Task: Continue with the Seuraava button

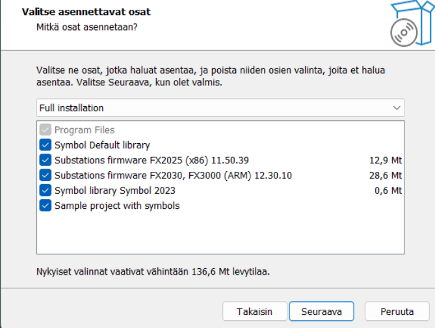Action: tap(321, 311)
